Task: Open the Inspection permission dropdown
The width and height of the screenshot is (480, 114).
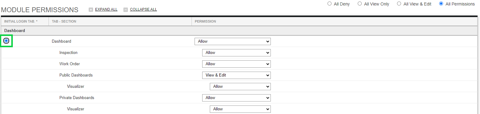Action: [236, 53]
